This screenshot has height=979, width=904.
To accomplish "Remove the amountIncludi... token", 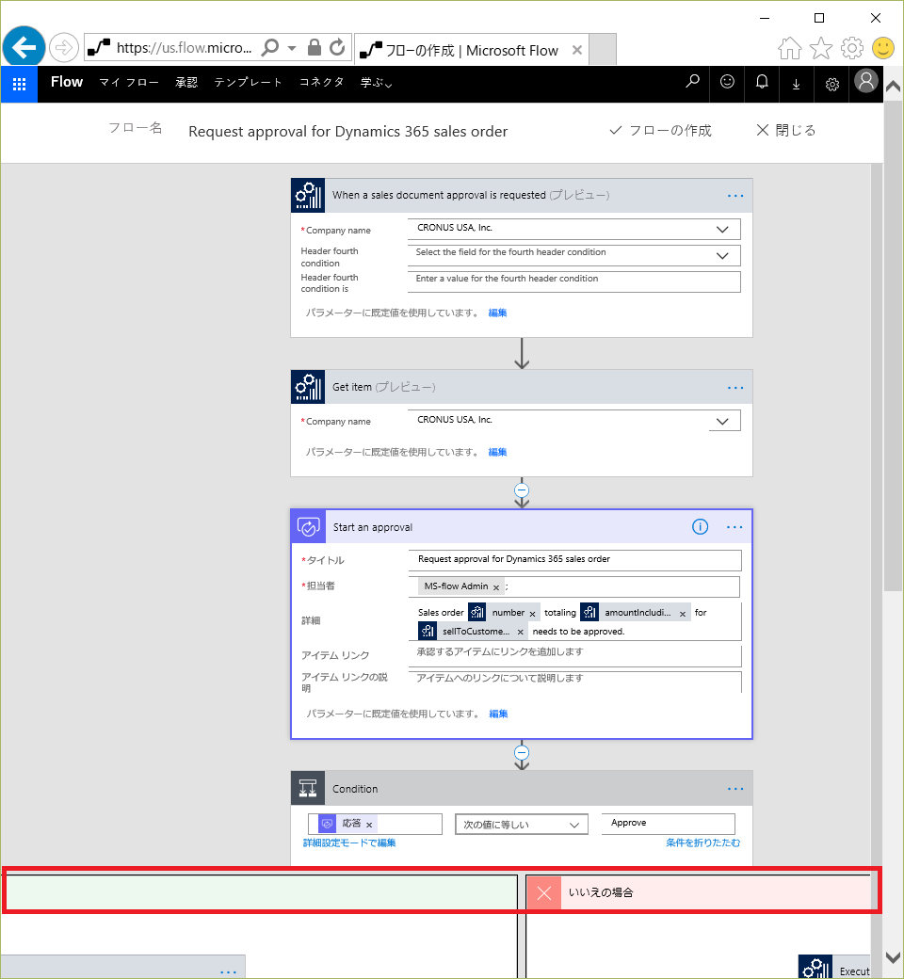I will click(682, 615).
